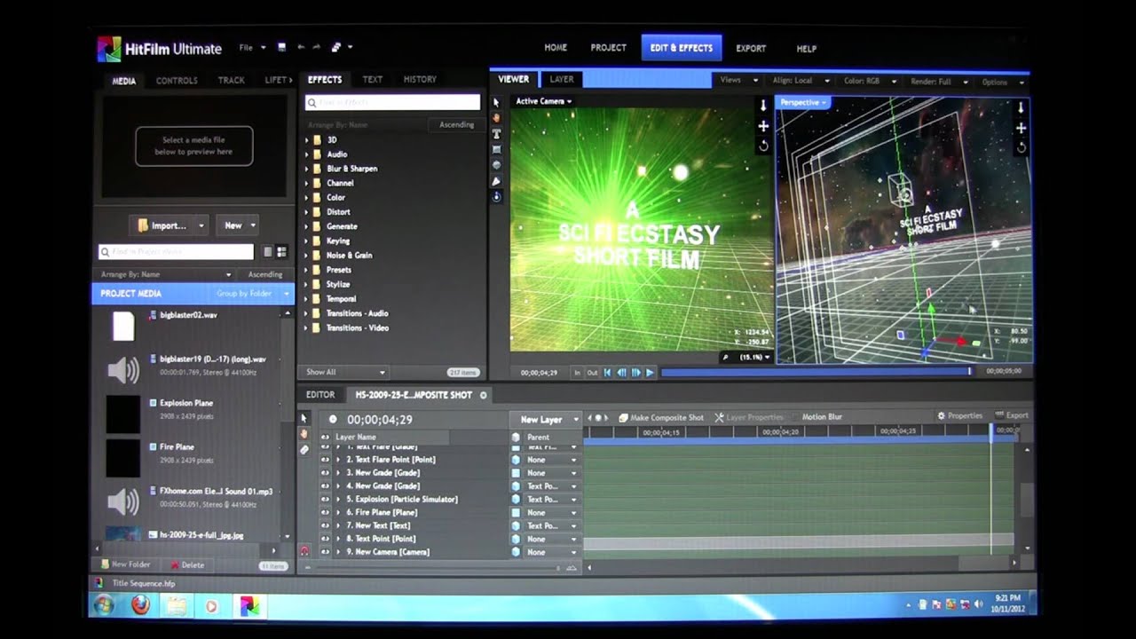The width and height of the screenshot is (1136, 639).
Task: Open Windows Explorer from the taskbar
Action: pos(176,606)
